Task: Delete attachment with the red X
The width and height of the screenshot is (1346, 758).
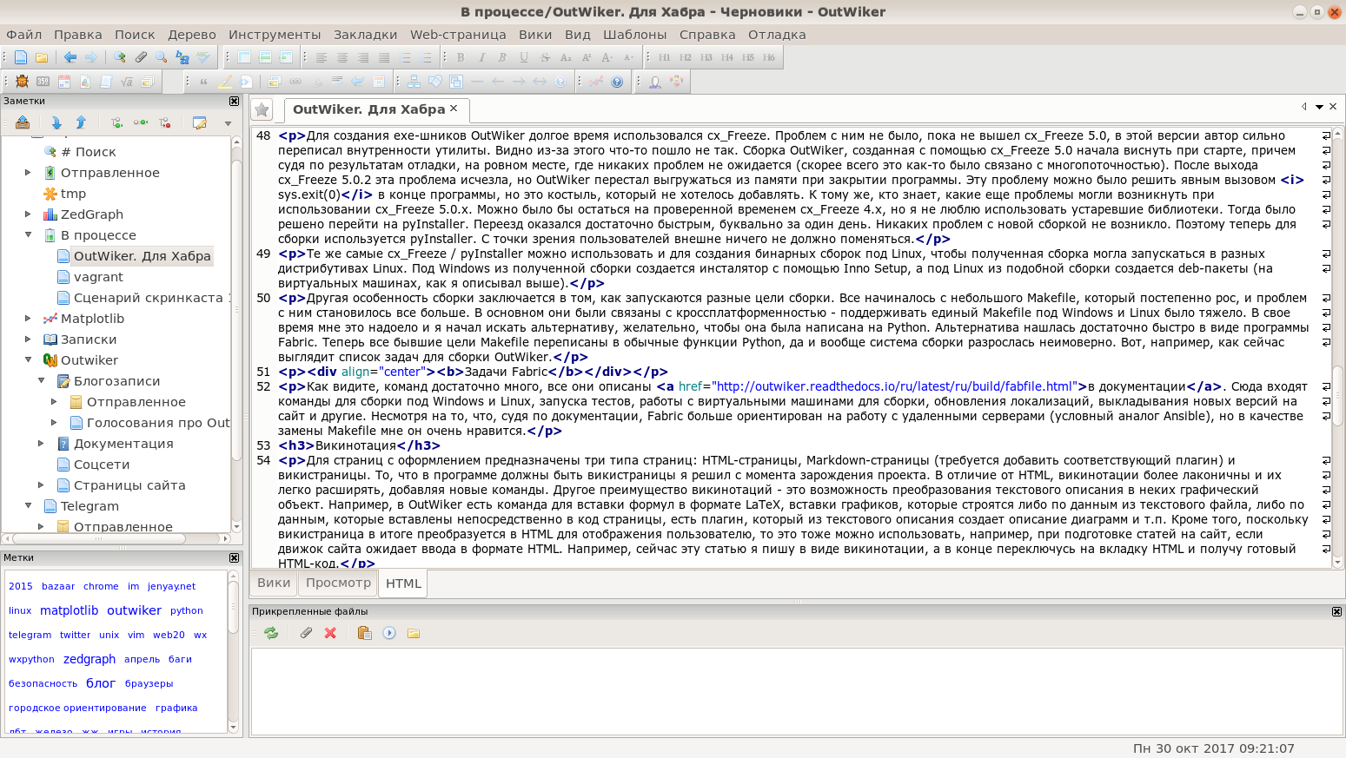Action: click(x=330, y=633)
